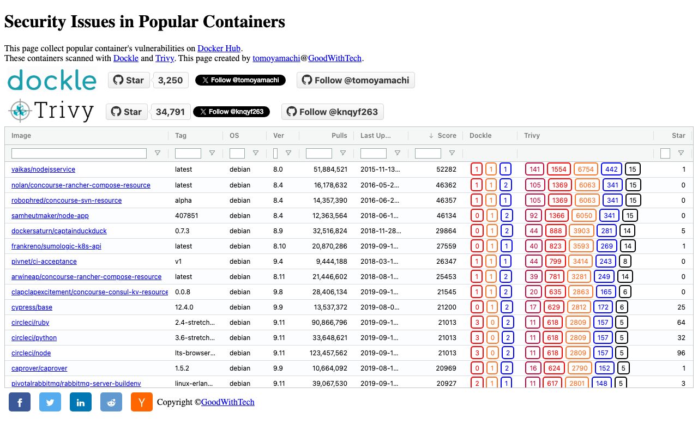Click Trivy badge 3903 in captainduckduck row

point(581,231)
